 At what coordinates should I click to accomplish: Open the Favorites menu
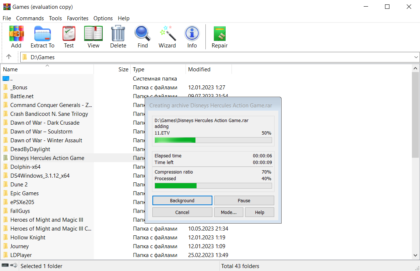point(78,18)
